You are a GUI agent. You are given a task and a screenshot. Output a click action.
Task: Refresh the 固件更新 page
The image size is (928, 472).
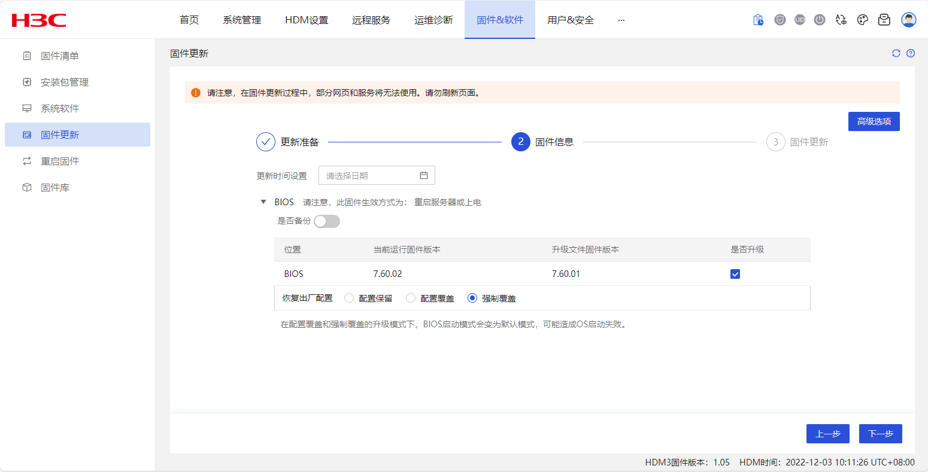896,53
